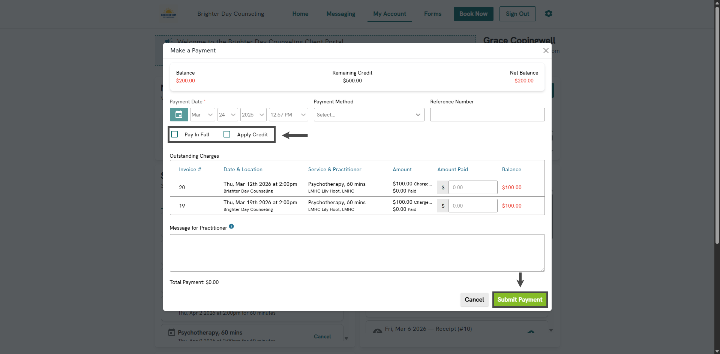Click Cancel in the payment dialog
720x354 pixels.
click(x=474, y=300)
